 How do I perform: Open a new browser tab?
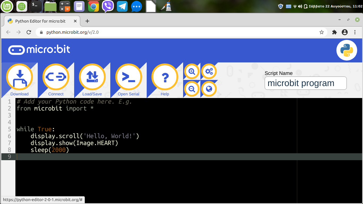(87, 21)
